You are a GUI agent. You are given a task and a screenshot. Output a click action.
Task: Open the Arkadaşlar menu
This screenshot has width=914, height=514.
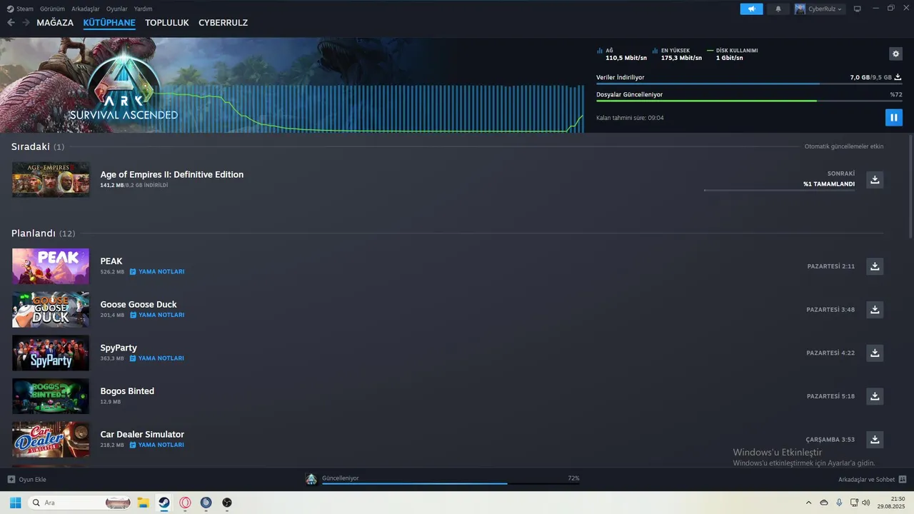click(85, 9)
